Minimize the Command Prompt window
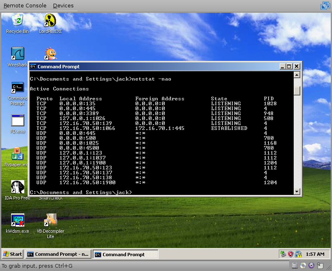The width and height of the screenshot is (332, 271). click(x=283, y=67)
